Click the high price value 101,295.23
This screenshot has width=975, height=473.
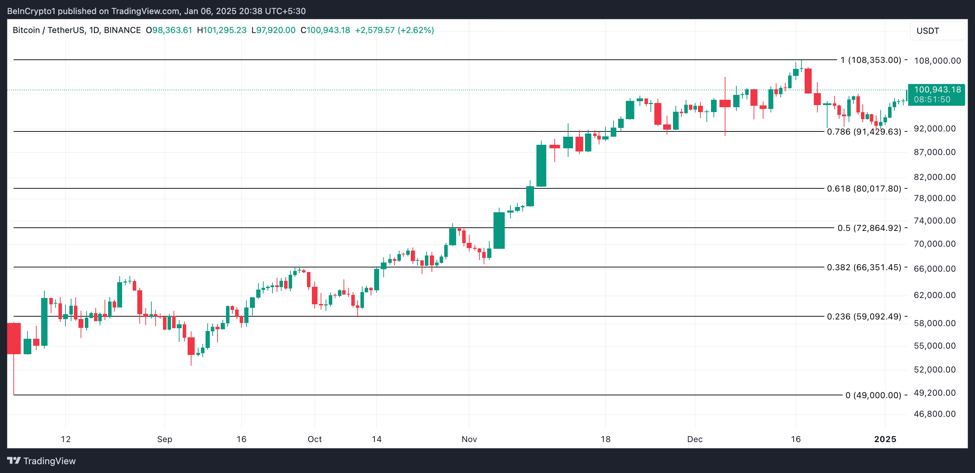pyautogui.click(x=222, y=30)
